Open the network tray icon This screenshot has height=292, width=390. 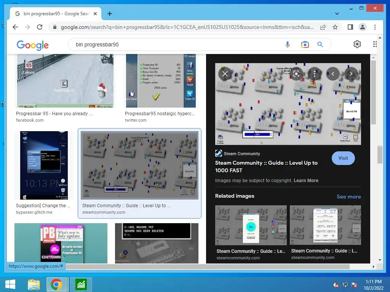pyautogui.click(x=345, y=285)
